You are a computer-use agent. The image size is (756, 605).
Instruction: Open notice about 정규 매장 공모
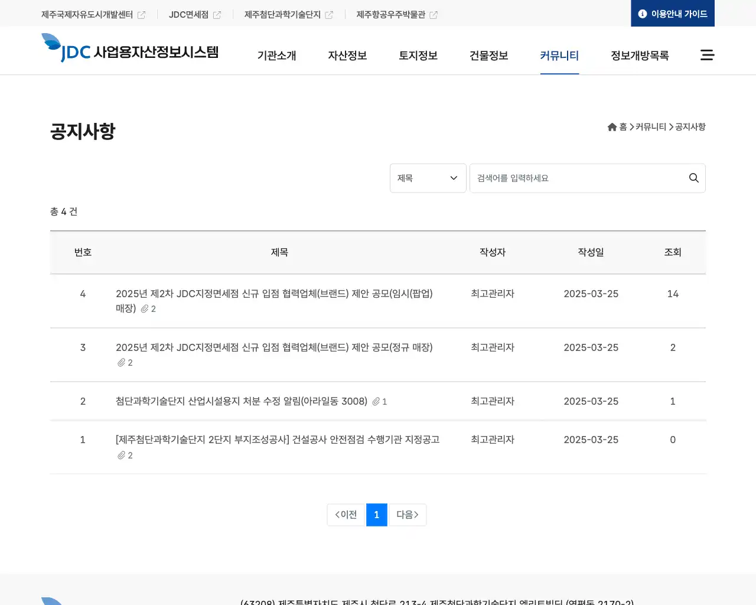(274, 347)
